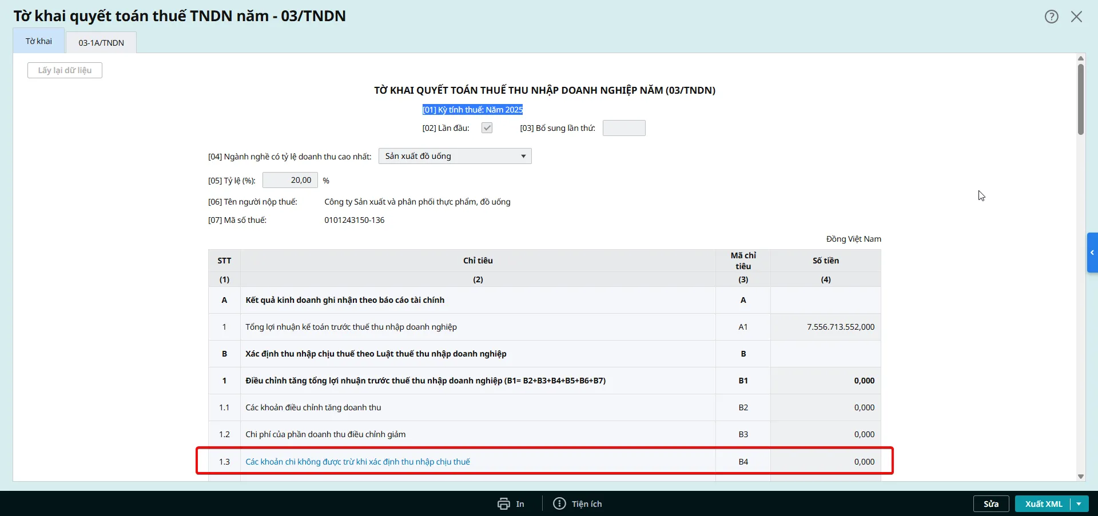This screenshot has width=1098, height=516.
Task: Switch to the 03-1A/TNDN tab
Action: tap(101, 43)
